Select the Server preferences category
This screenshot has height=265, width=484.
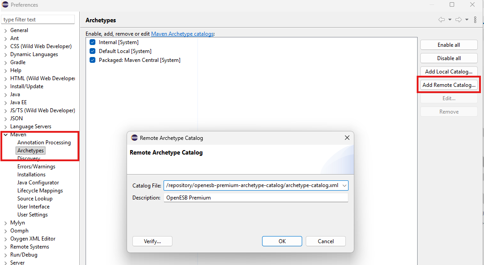(x=17, y=262)
